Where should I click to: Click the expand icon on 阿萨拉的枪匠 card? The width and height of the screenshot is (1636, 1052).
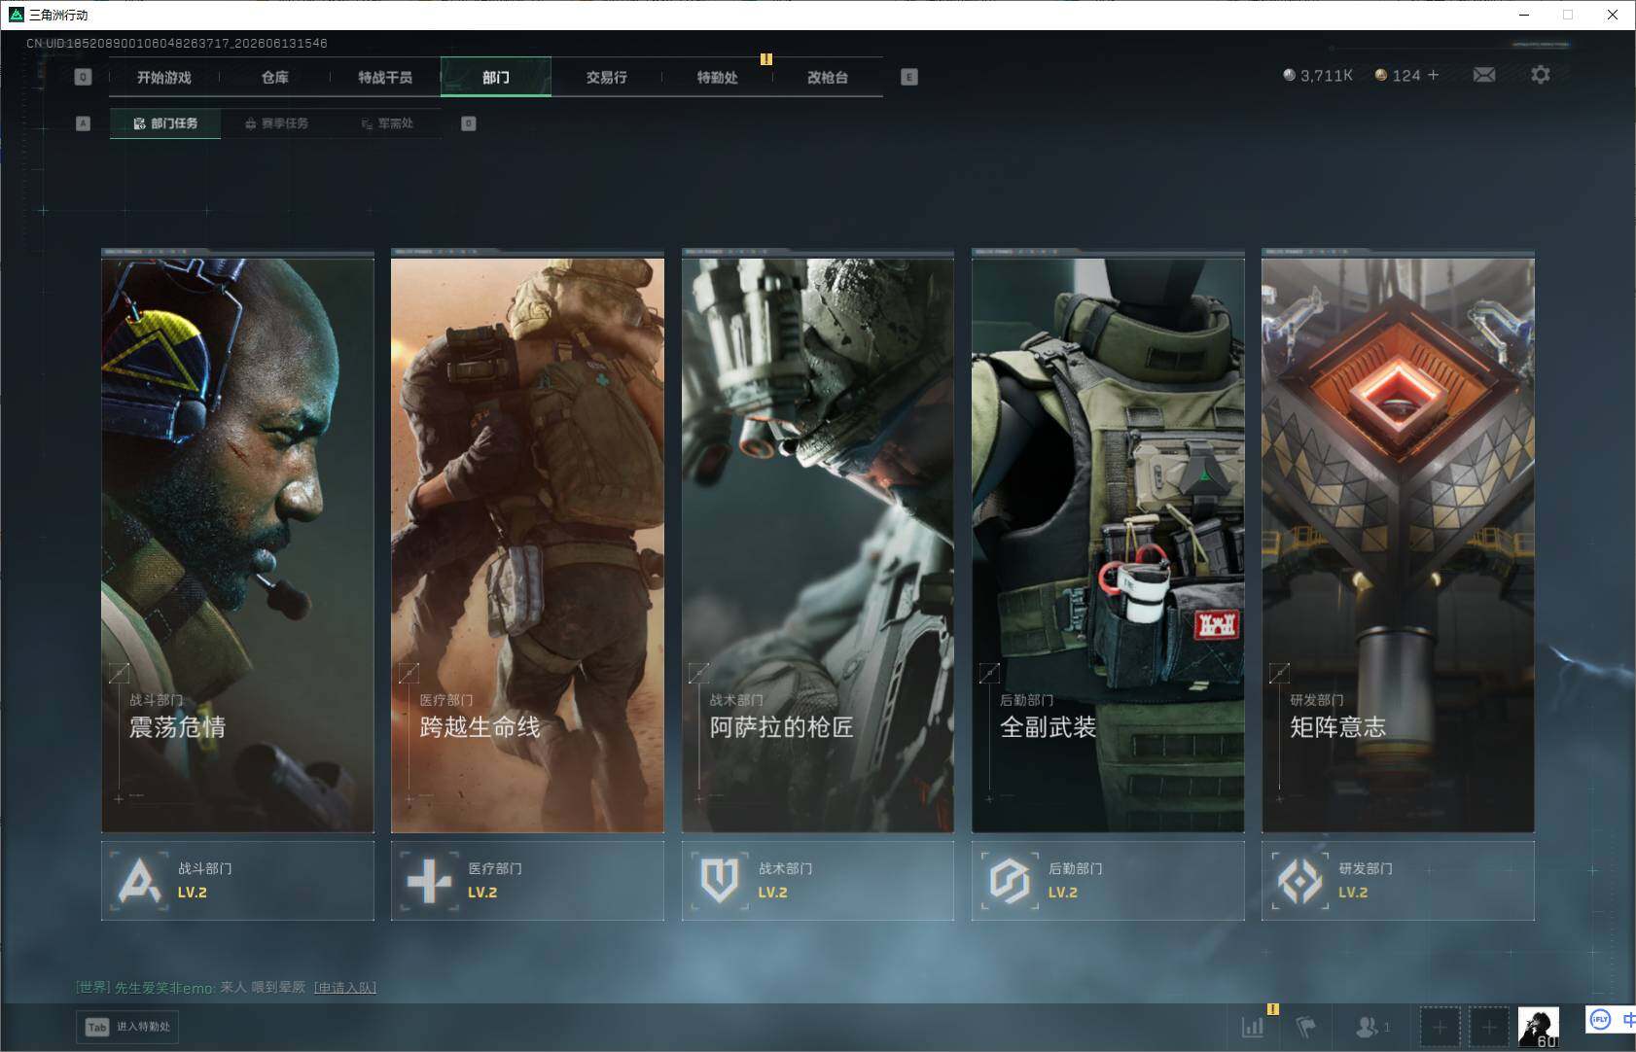[x=698, y=673]
